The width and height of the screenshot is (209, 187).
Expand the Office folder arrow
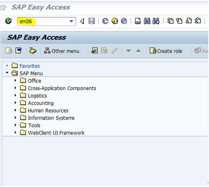tap(15, 80)
